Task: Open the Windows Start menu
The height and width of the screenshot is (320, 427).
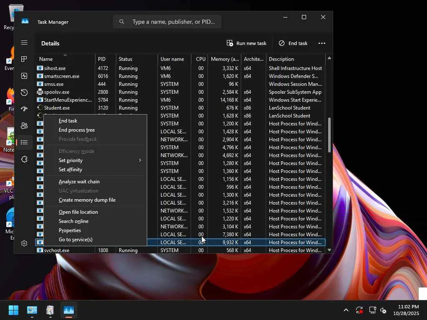Action: (x=13, y=310)
